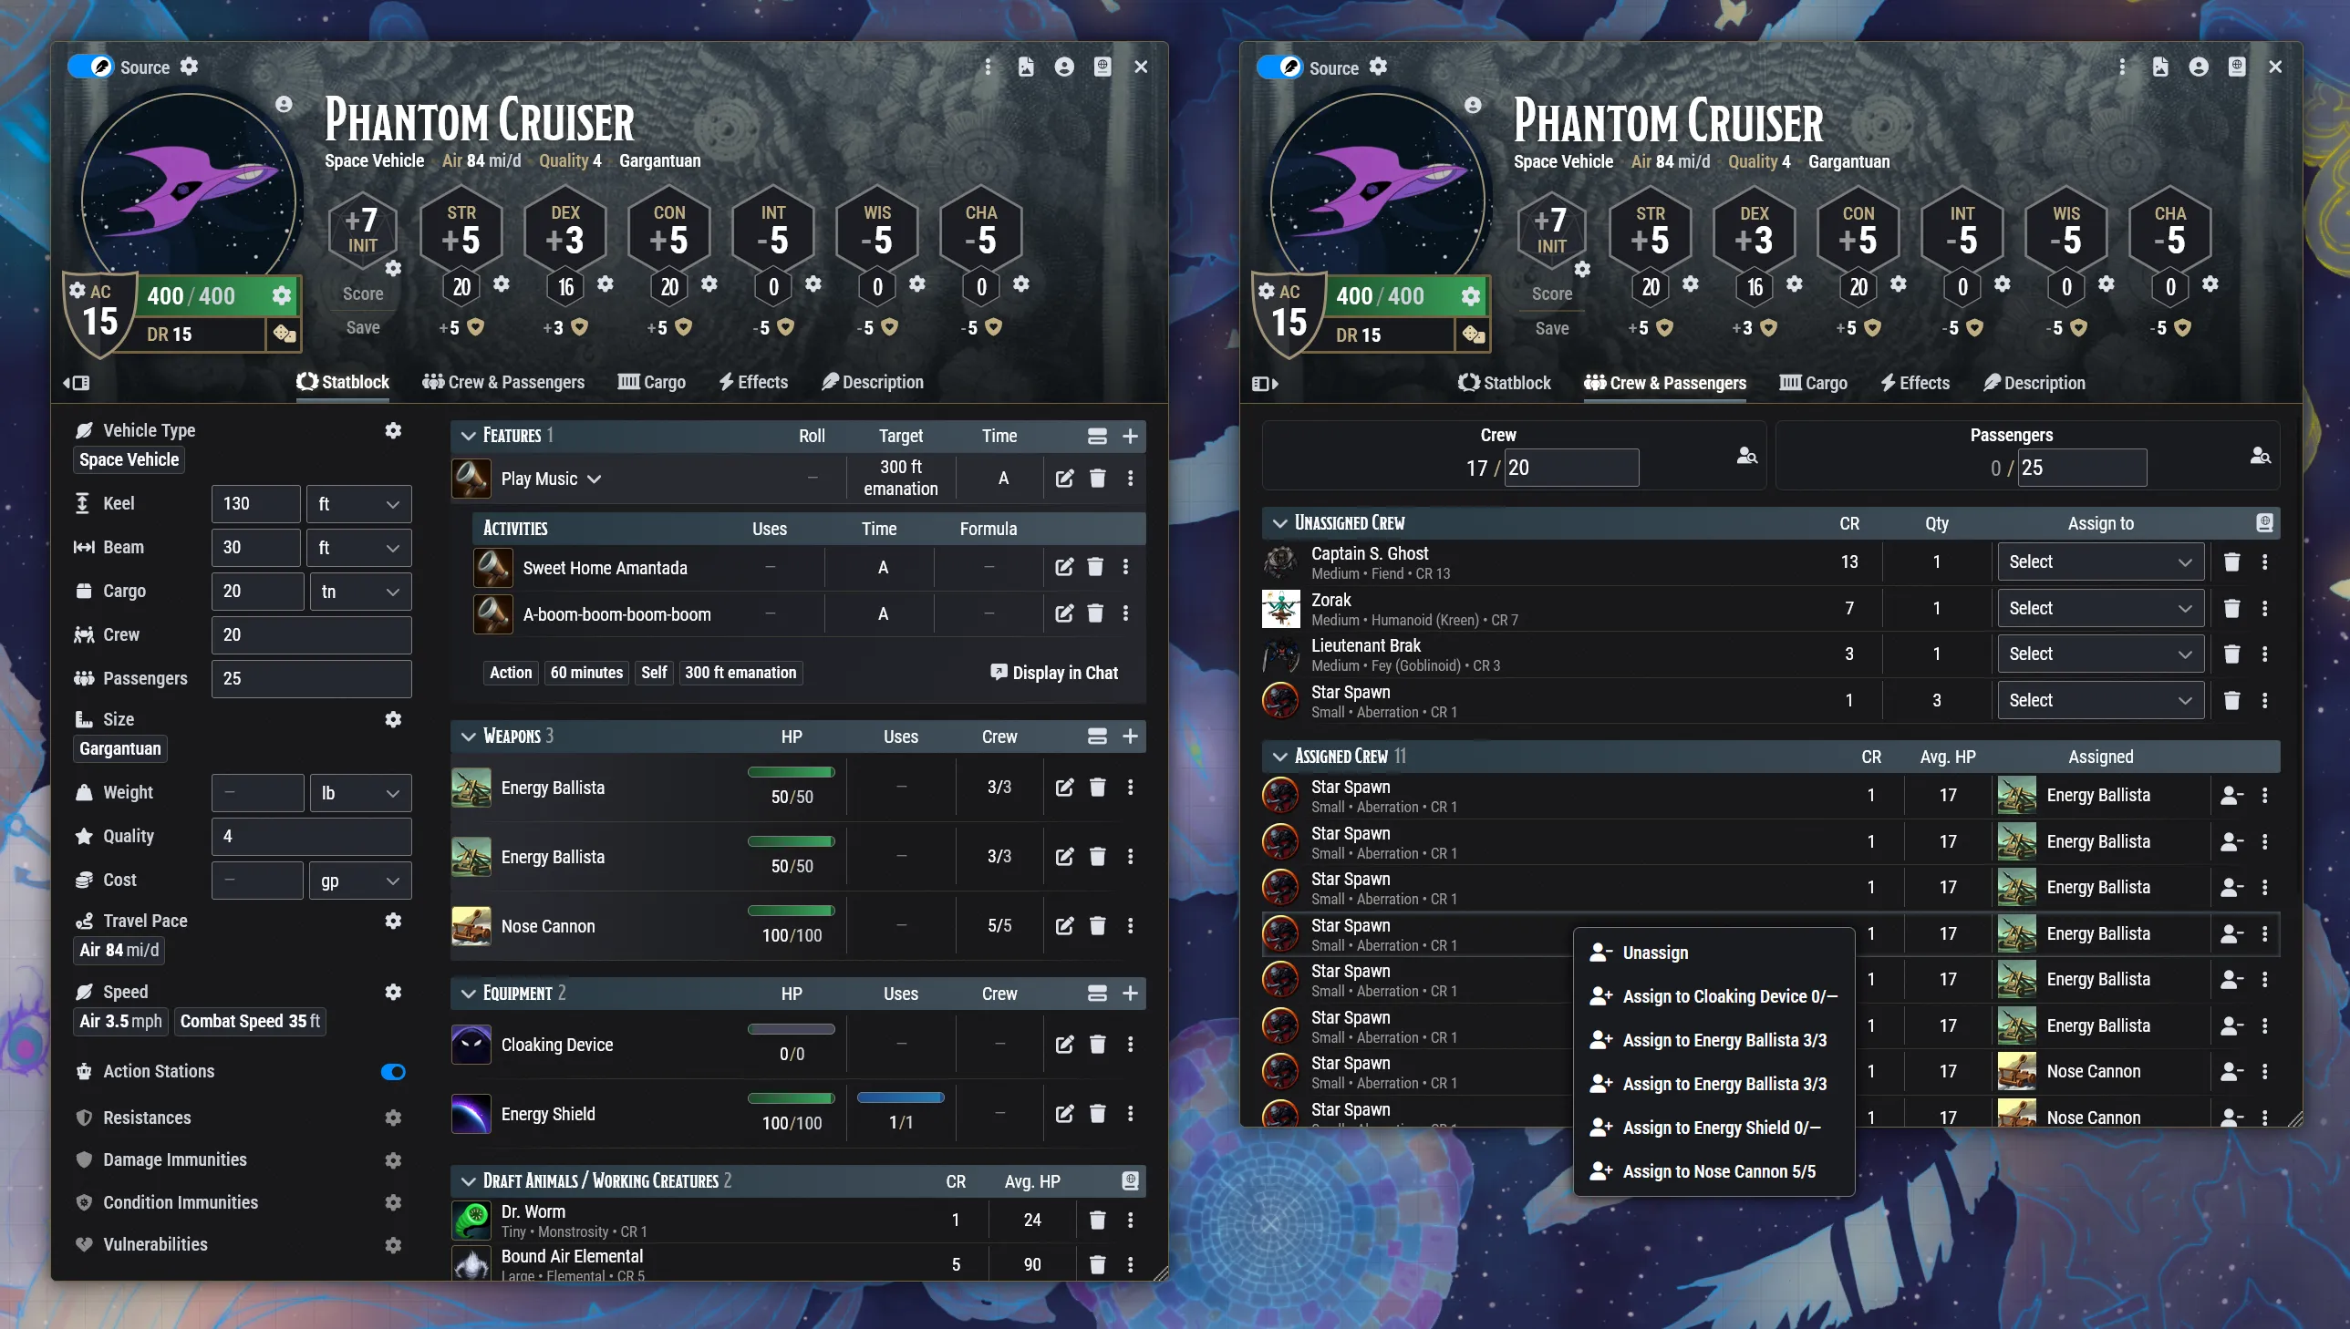Image resolution: width=2350 pixels, height=1329 pixels.
Task: Add a new feature with plus icon
Action: click(1130, 436)
